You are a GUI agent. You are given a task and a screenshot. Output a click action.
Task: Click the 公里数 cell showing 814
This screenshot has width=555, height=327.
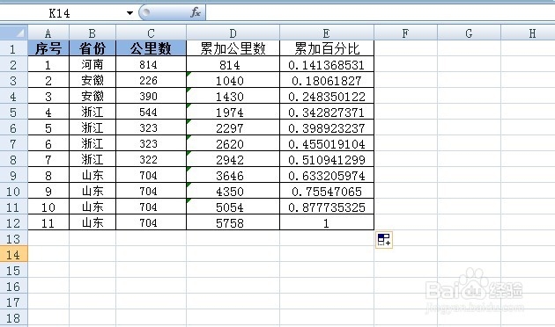click(x=152, y=64)
